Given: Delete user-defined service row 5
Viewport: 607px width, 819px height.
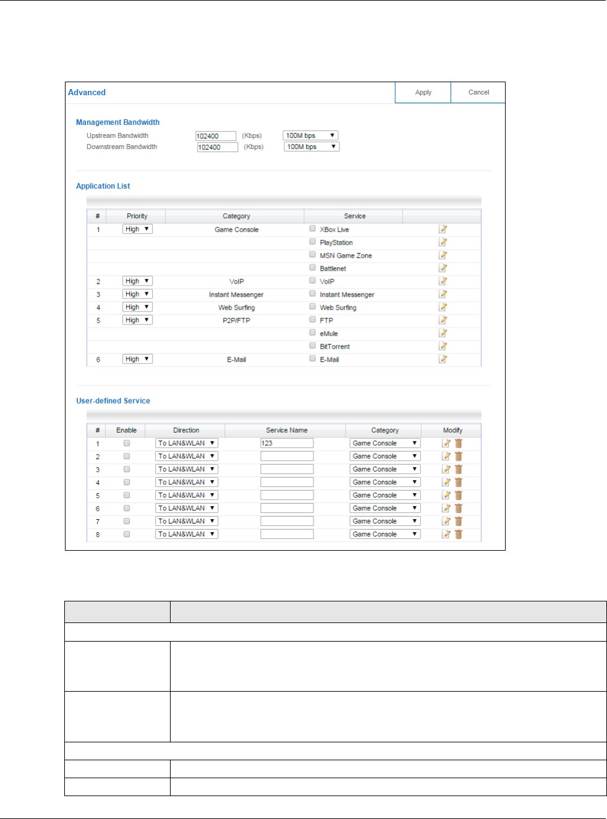Looking at the screenshot, I should [459, 495].
